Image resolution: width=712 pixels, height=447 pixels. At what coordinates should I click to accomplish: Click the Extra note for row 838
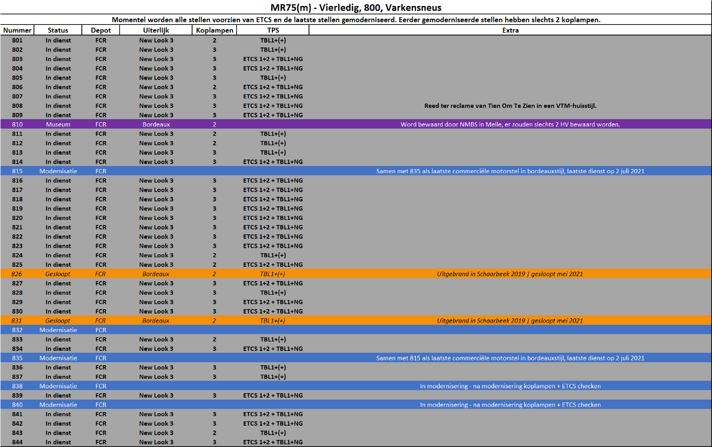click(x=510, y=386)
